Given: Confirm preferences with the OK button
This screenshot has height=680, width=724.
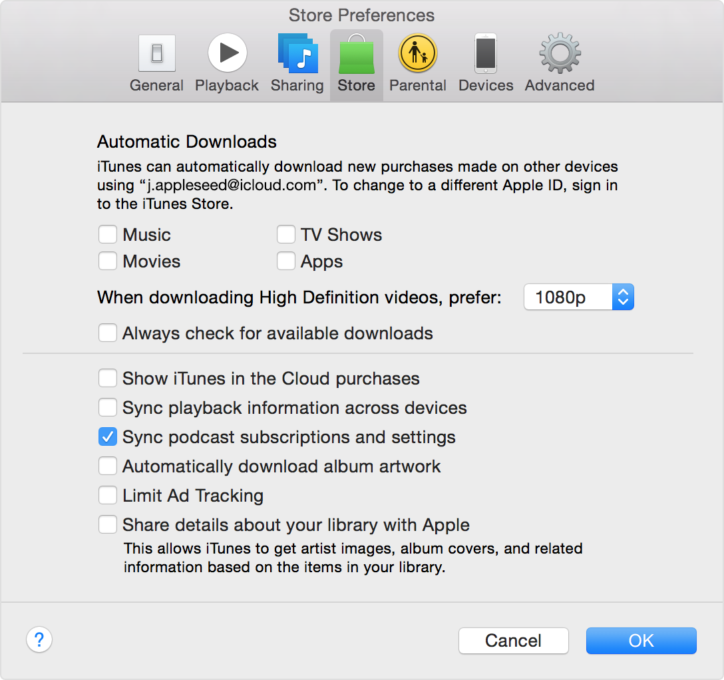Looking at the screenshot, I should click(x=641, y=641).
